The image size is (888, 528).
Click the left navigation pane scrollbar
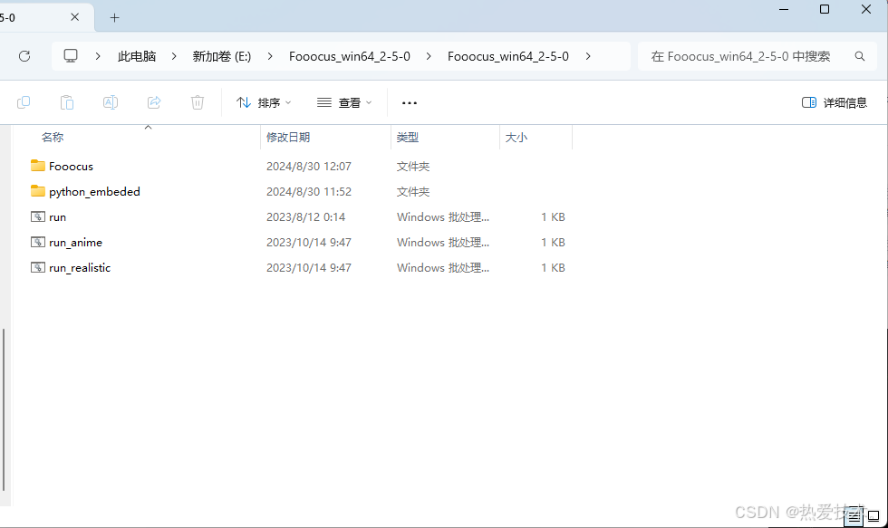click(x=4, y=409)
